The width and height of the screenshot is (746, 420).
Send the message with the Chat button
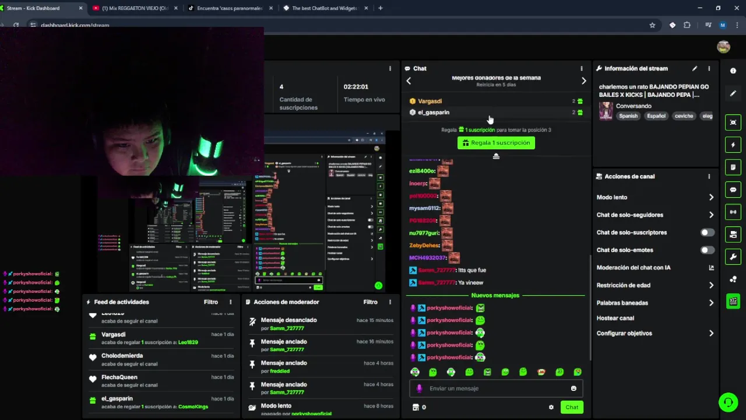[572, 407]
